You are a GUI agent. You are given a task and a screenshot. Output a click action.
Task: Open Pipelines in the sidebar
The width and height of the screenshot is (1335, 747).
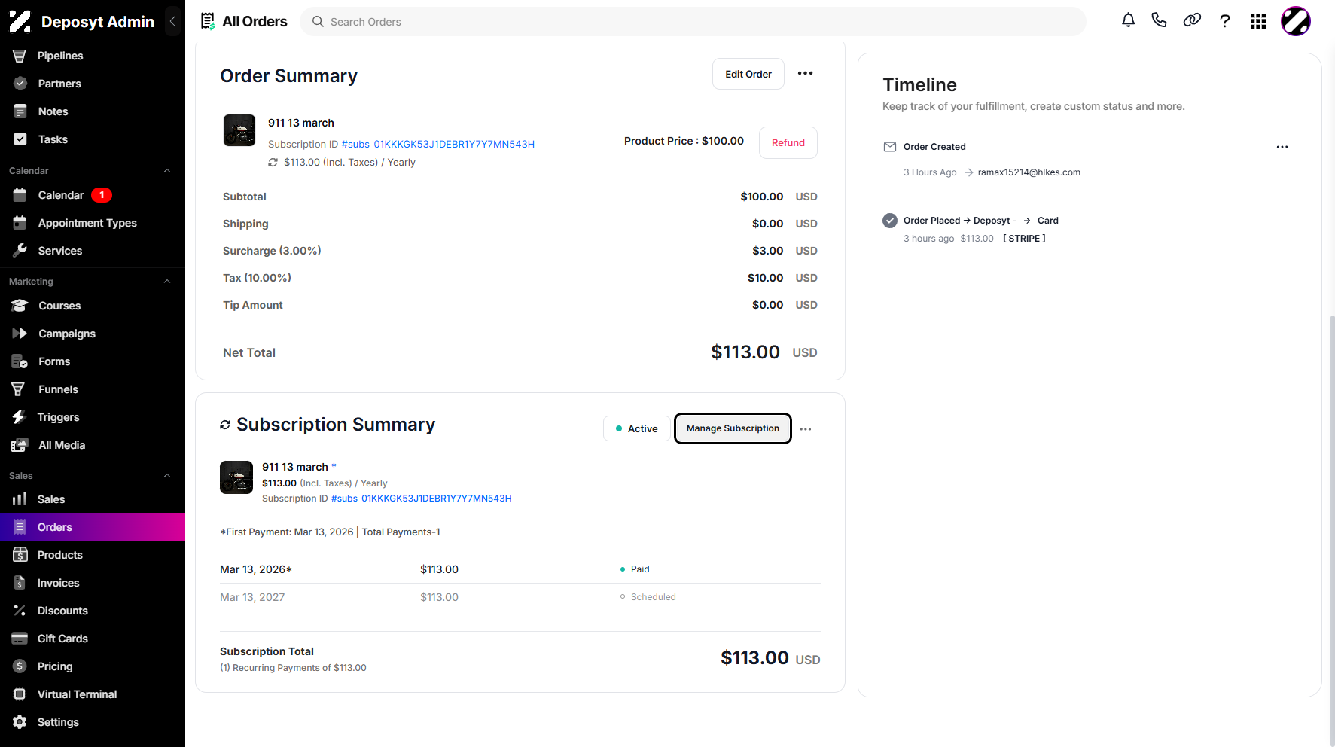point(93,56)
